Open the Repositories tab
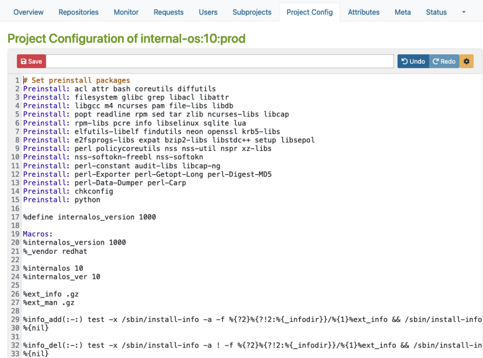This screenshot has width=483, height=358. (79, 12)
